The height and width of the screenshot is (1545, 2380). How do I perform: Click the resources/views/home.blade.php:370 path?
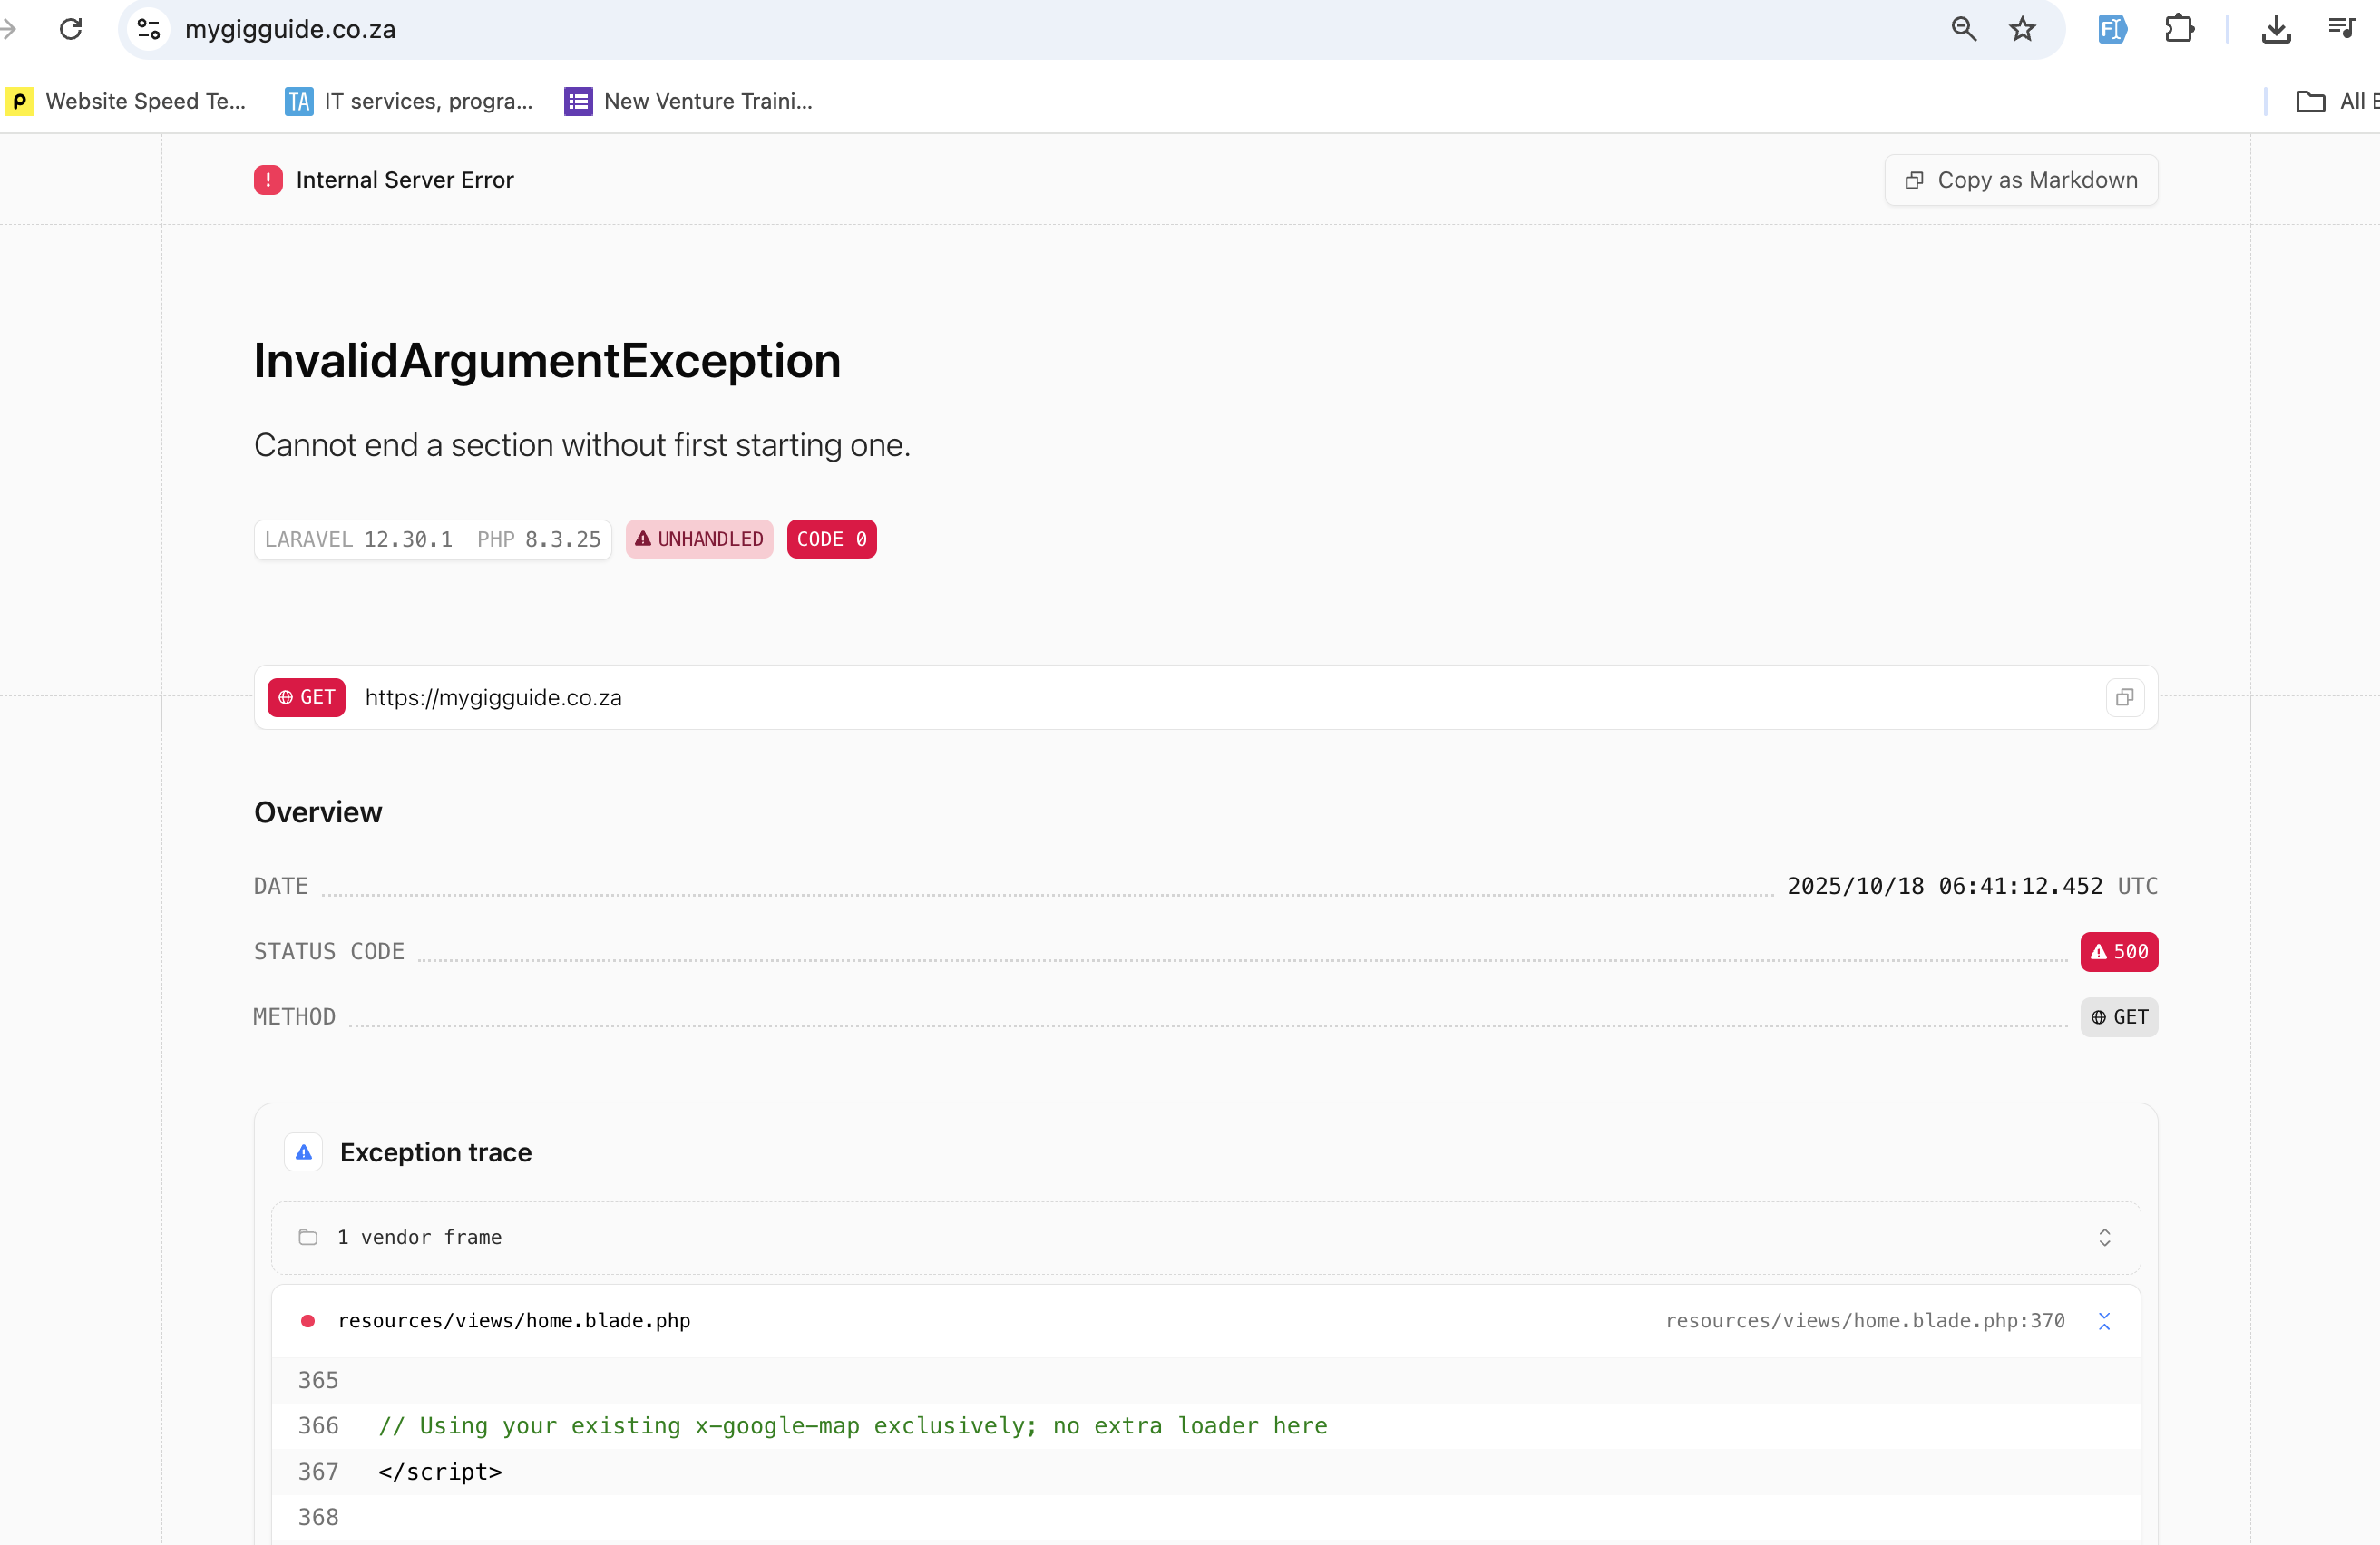tap(1865, 1321)
